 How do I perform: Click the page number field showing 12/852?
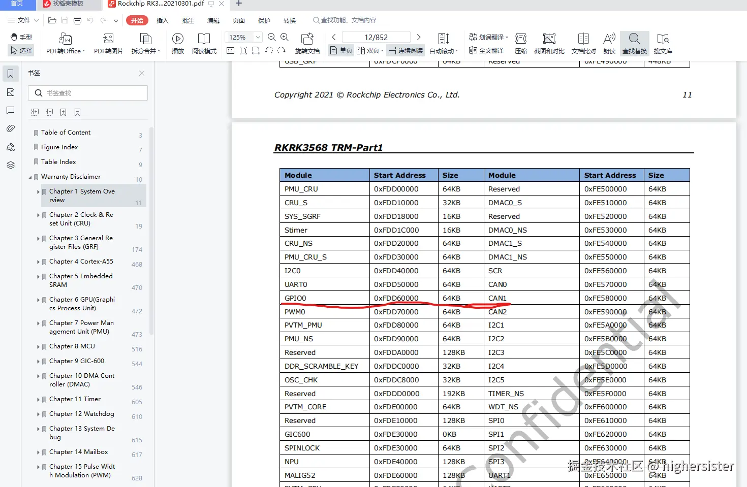376,37
